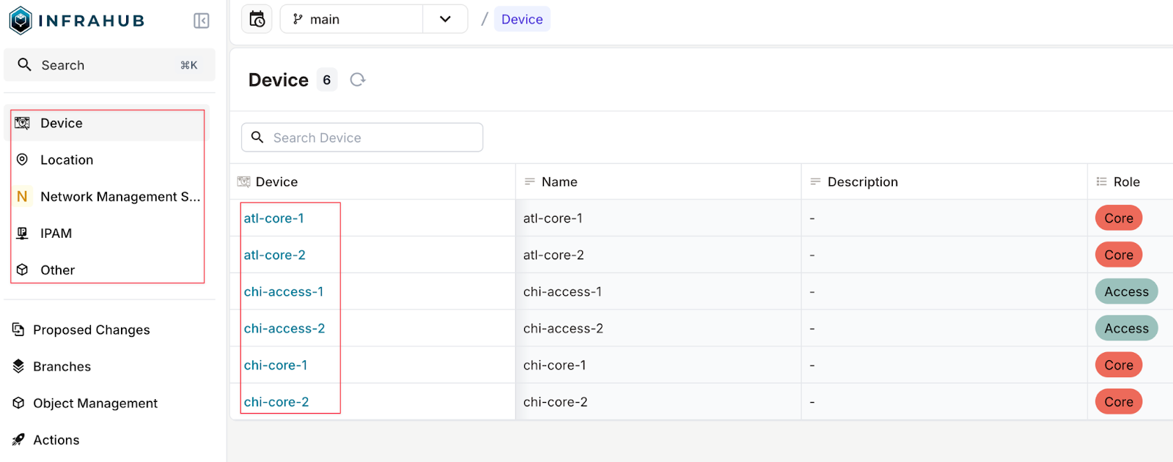This screenshot has height=462, width=1173.
Task: Click the Access badge for chi-access-2
Action: point(1127,328)
